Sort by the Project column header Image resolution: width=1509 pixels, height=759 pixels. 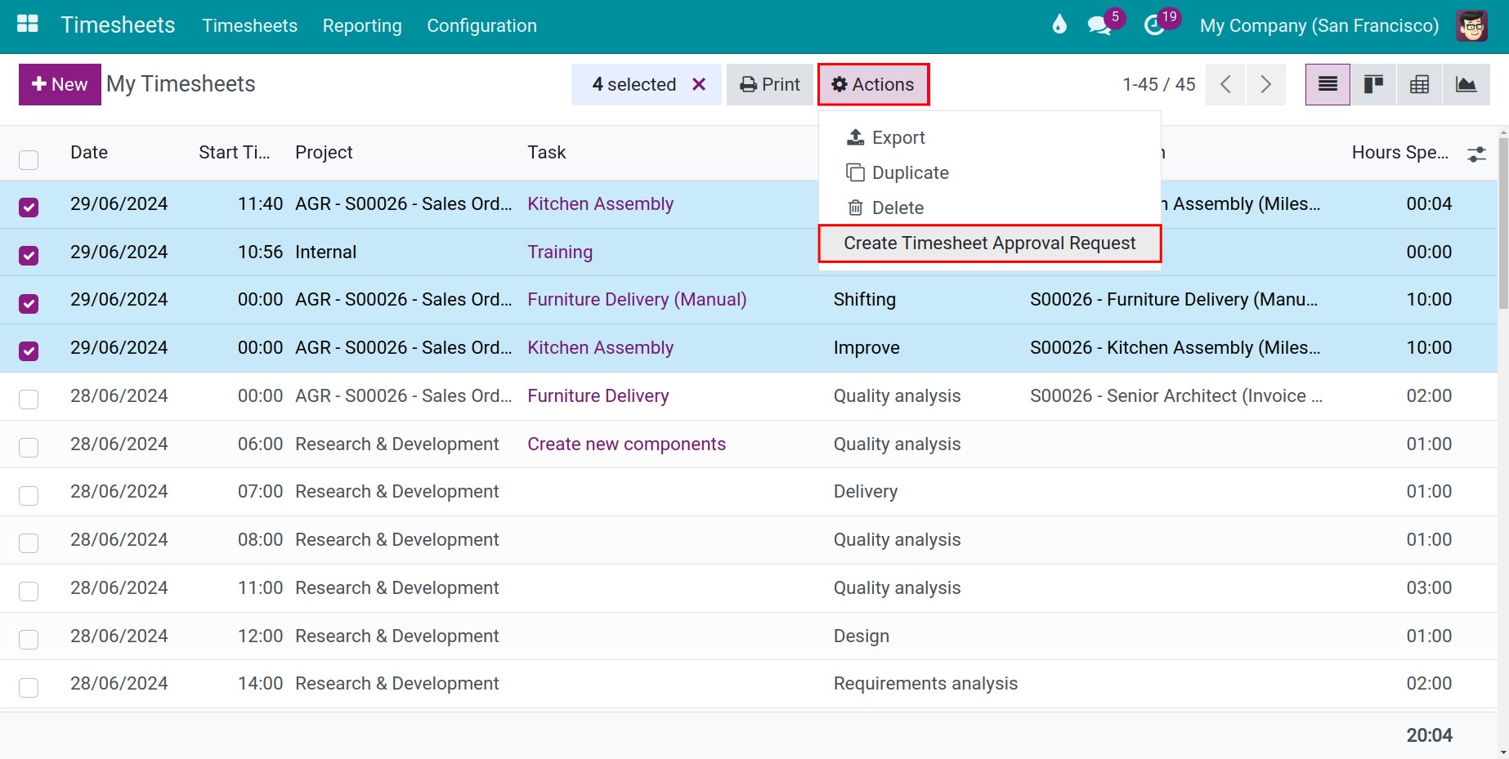[324, 153]
